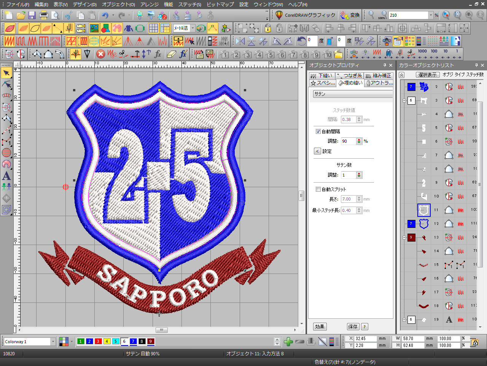The width and height of the screenshot is (487, 366).
Task: Select the first satin zigzag stitch icon
Action: 9,41
